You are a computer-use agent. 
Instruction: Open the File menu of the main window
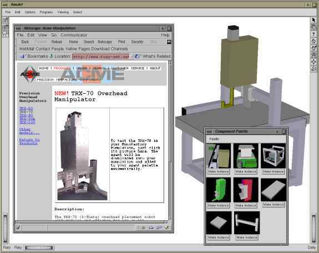pos(8,12)
